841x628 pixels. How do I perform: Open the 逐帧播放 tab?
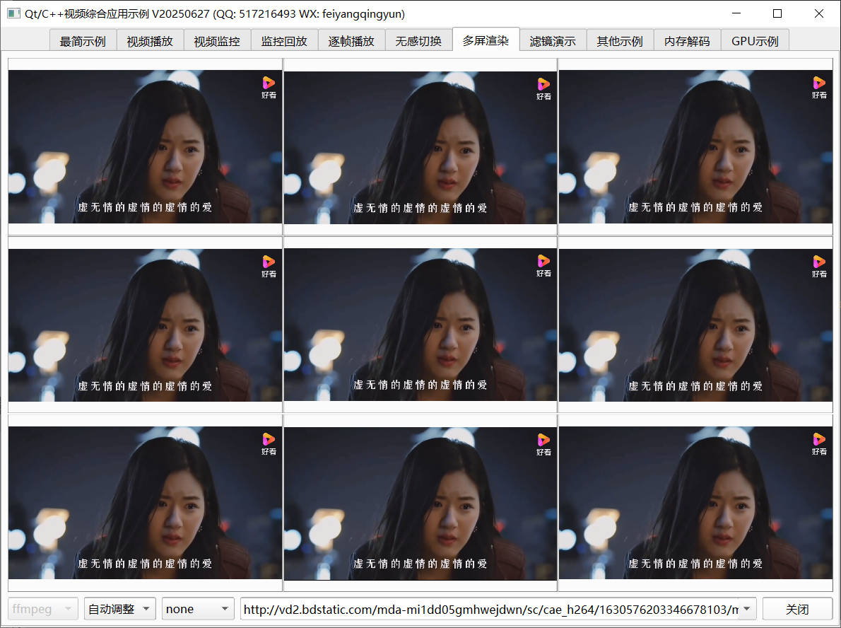351,41
